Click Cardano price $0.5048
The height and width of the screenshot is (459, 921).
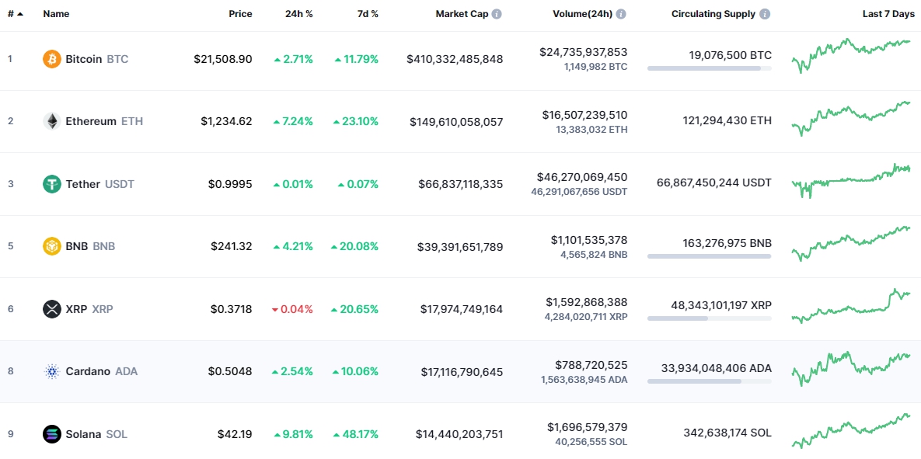pos(229,371)
